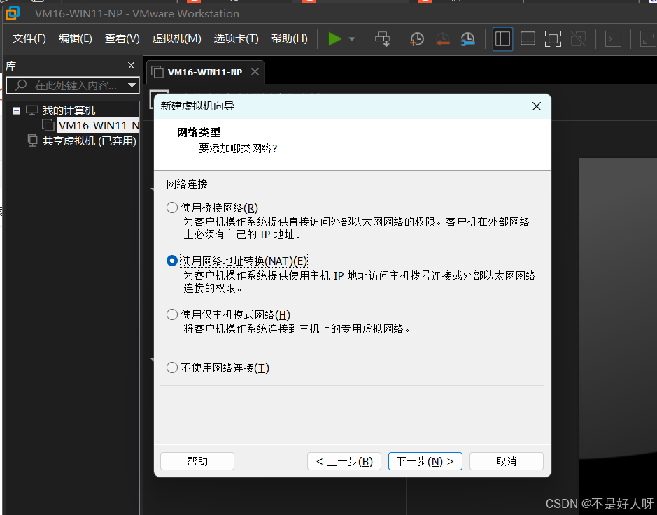The image size is (657, 515).
Task: Enter full screen mode icon
Action: pos(553,39)
